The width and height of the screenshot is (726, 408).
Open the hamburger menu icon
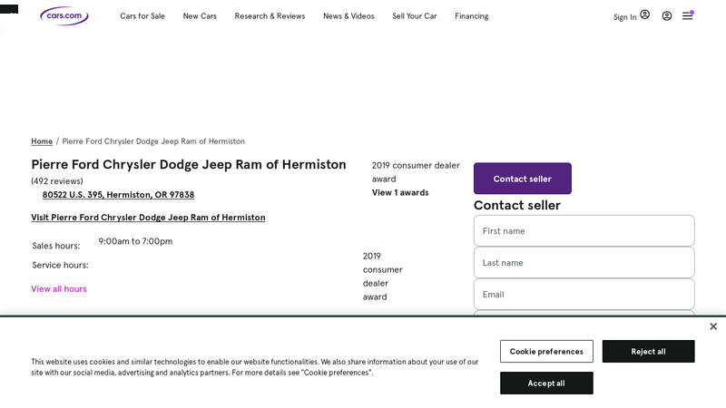688,15
